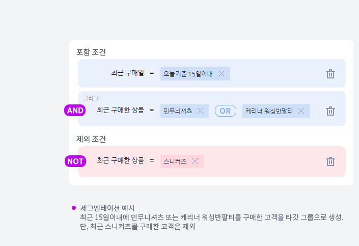
Task: Click the pink 스니커즈 tag label
Action: point(175,161)
